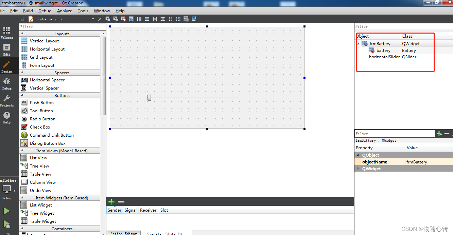Open the Tools menu

pos(83,11)
